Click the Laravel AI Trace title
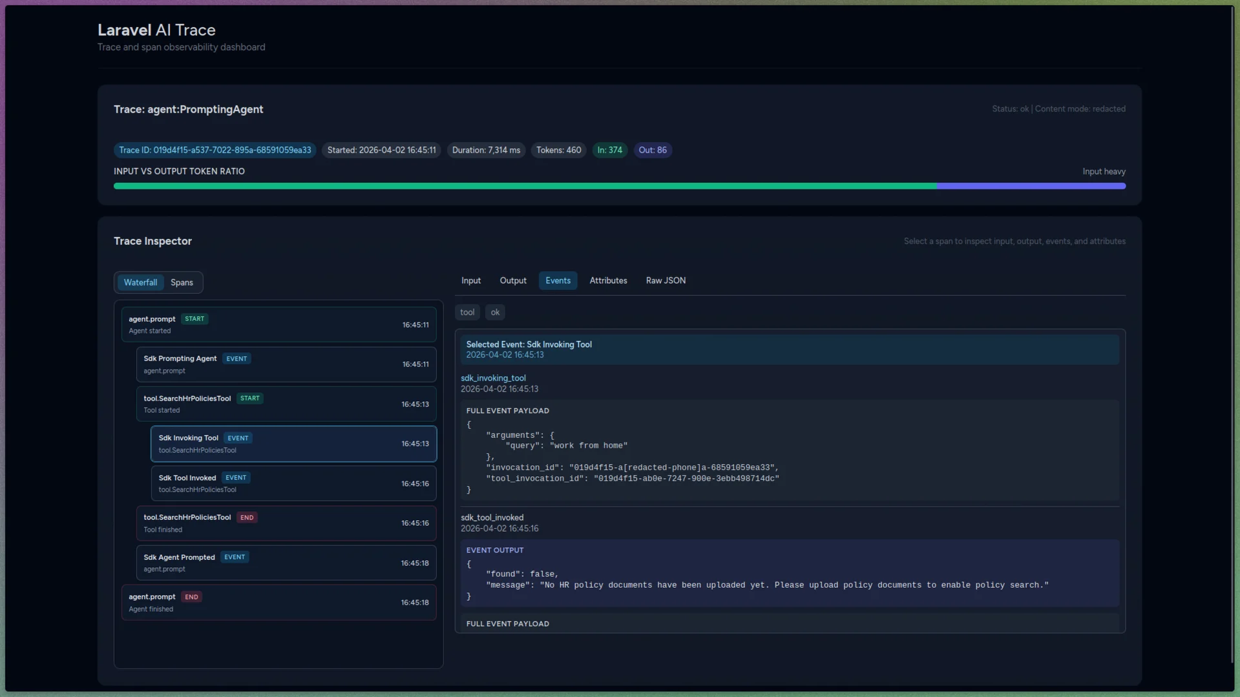Image resolution: width=1240 pixels, height=697 pixels. 156,30
